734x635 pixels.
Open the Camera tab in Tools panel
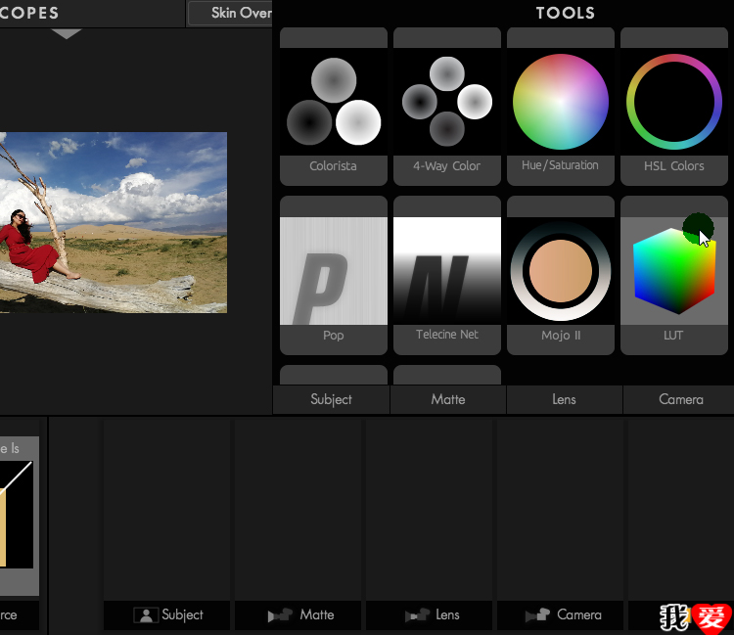pyautogui.click(x=679, y=399)
